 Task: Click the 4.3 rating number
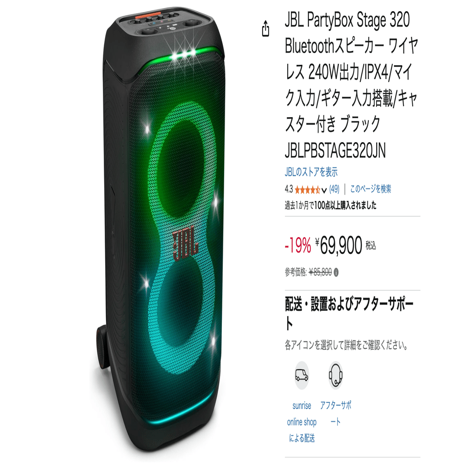(289, 189)
